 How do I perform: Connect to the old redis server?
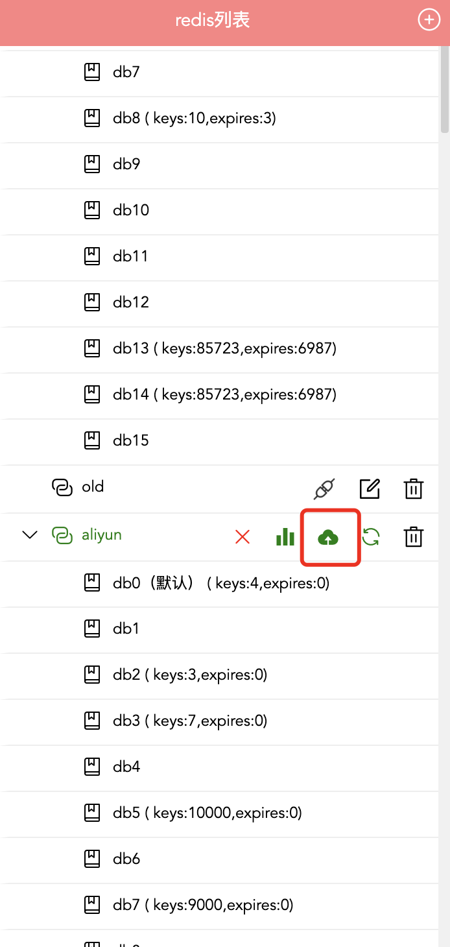pyautogui.click(x=324, y=488)
